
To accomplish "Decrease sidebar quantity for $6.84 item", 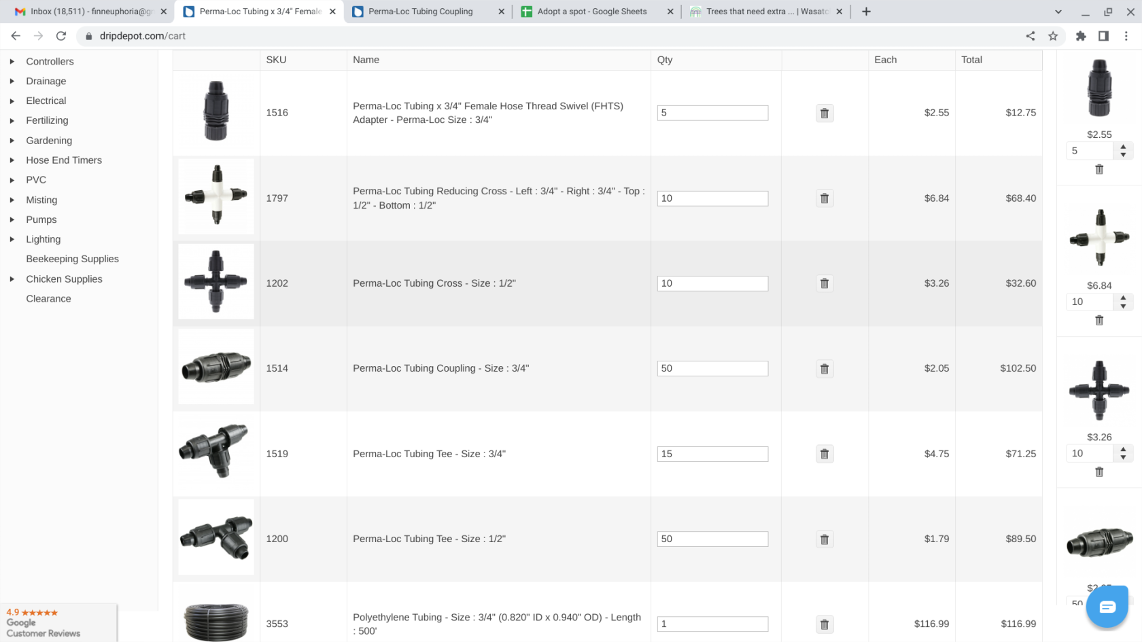I will (1123, 306).
